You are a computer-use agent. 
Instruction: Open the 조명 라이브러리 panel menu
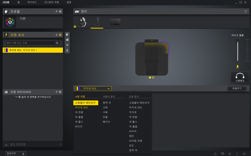point(60,92)
